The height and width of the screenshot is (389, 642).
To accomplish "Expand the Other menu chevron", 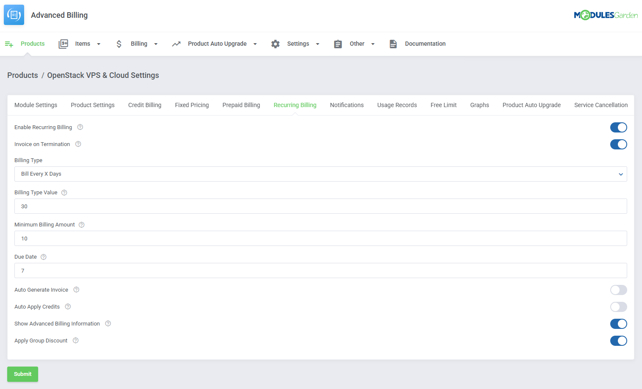I will (373, 44).
